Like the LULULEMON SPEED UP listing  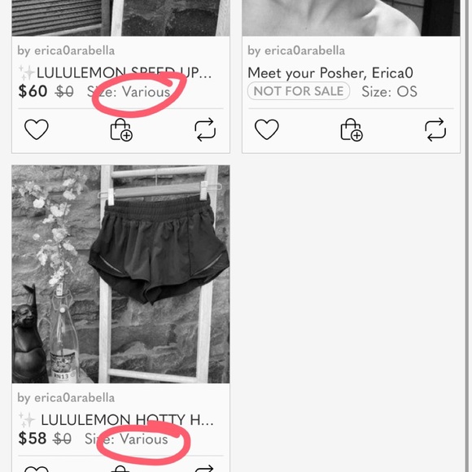pyautogui.click(x=37, y=129)
